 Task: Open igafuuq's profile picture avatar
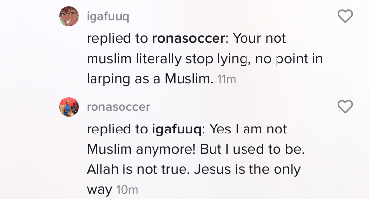pyautogui.click(x=68, y=17)
